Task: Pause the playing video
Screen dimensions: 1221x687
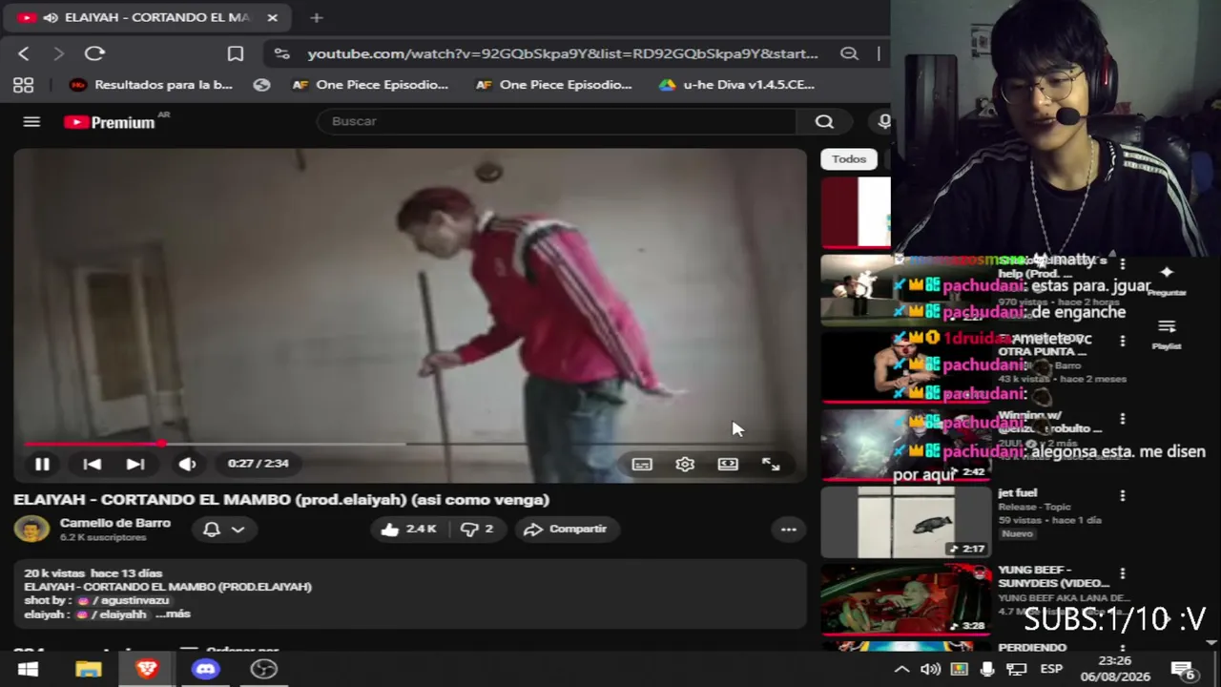Action: tap(42, 464)
